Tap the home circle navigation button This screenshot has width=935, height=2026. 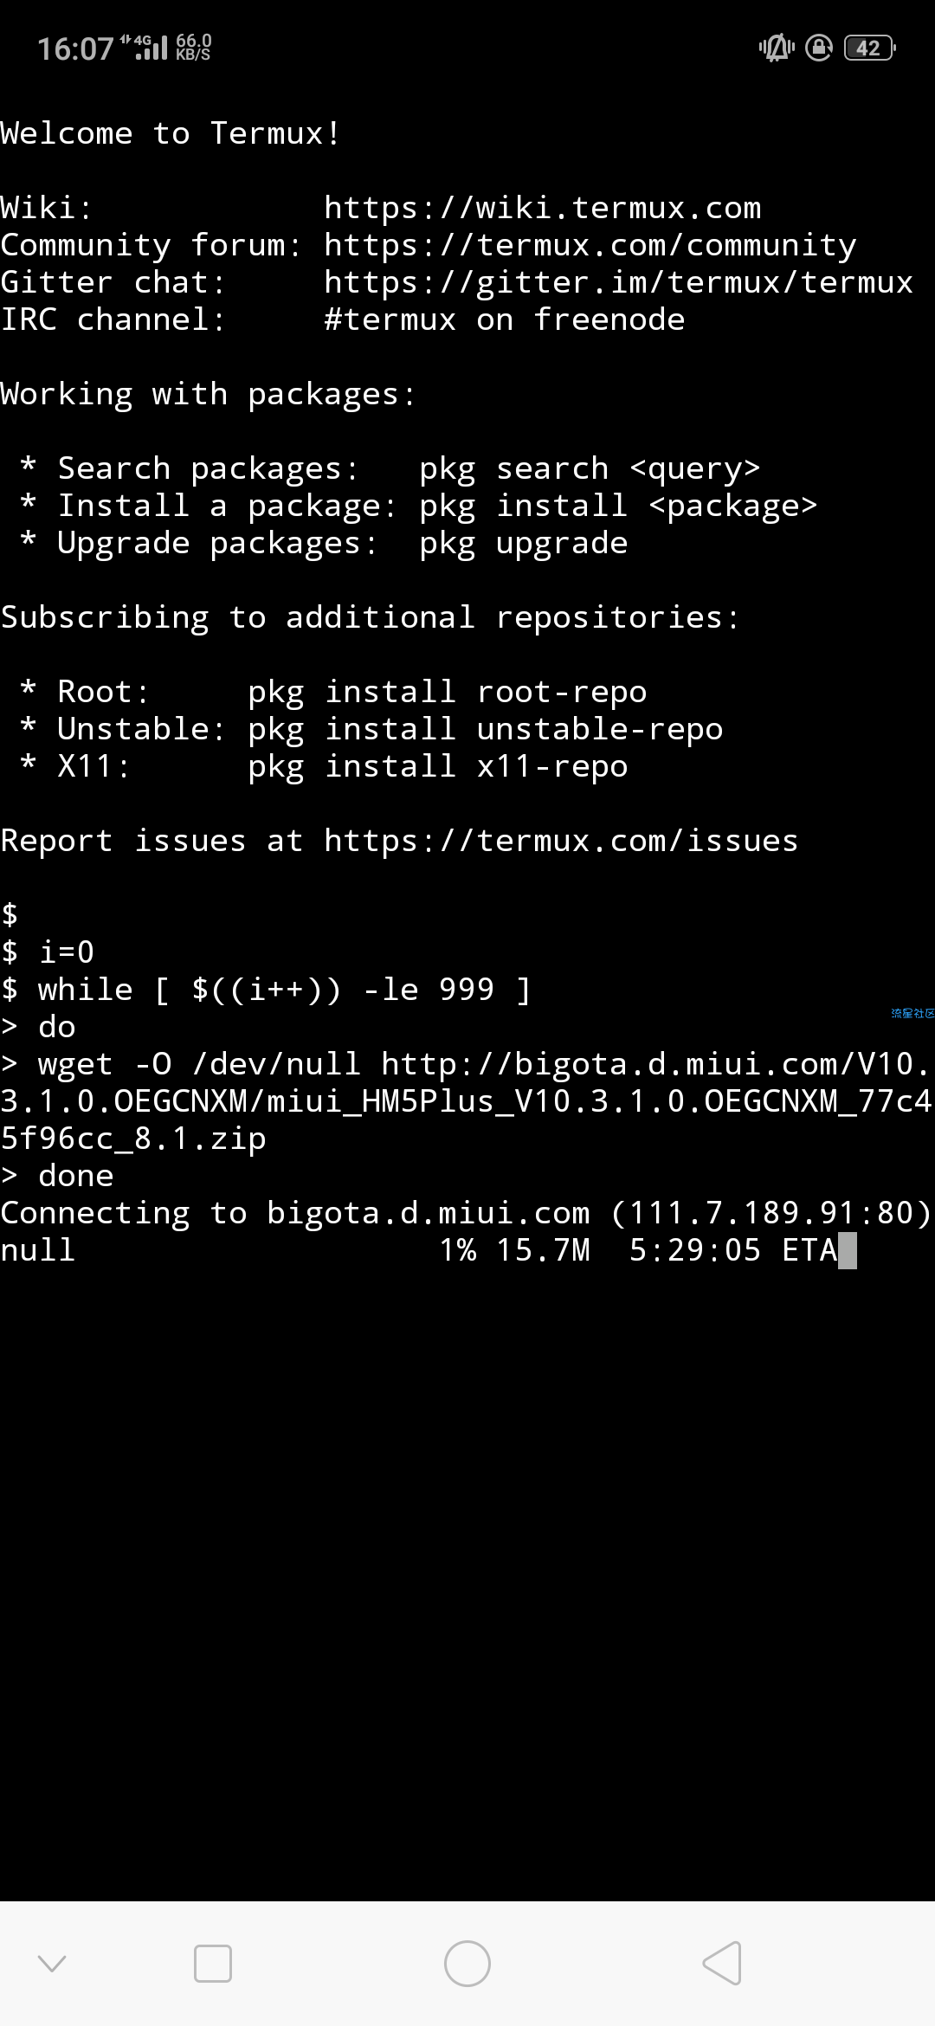(x=467, y=1963)
